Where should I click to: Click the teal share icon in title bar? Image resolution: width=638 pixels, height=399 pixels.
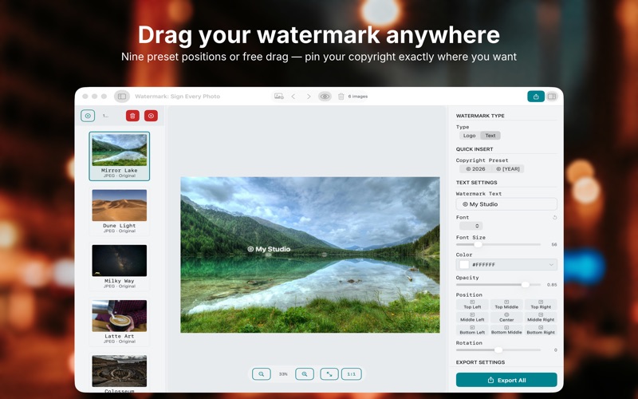click(x=536, y=97)
